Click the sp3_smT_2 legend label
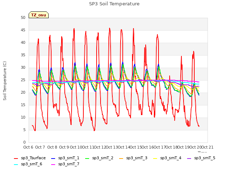This screenshot has height=171, width=229. [x=103, y=158]
